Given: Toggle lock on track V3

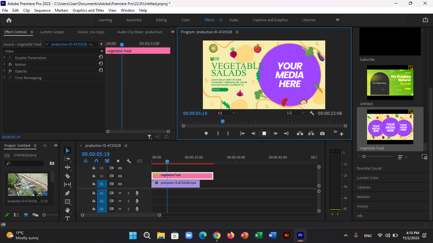Looking at the screenshot, I should click(x=94, y=168).
